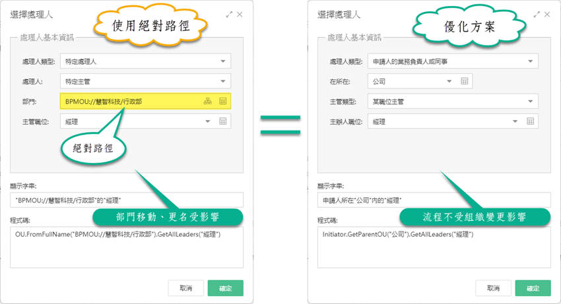Click left 處理人: label

[32, 82]
